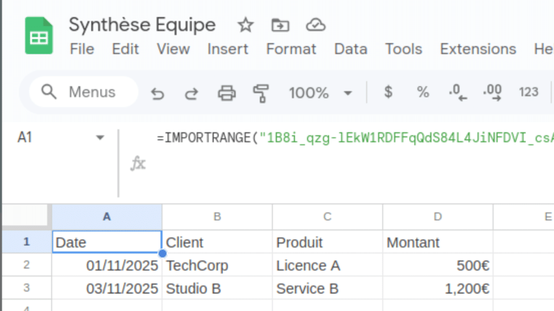Select column A header
Image resolution: width=554 pixels, height=311 pixels.
(107, 217)
